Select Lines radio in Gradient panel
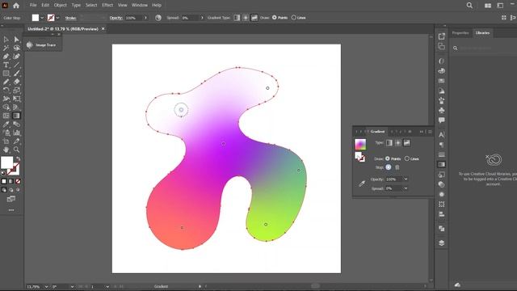This screenshot has width=517, height=291. (x=407, y=158)
